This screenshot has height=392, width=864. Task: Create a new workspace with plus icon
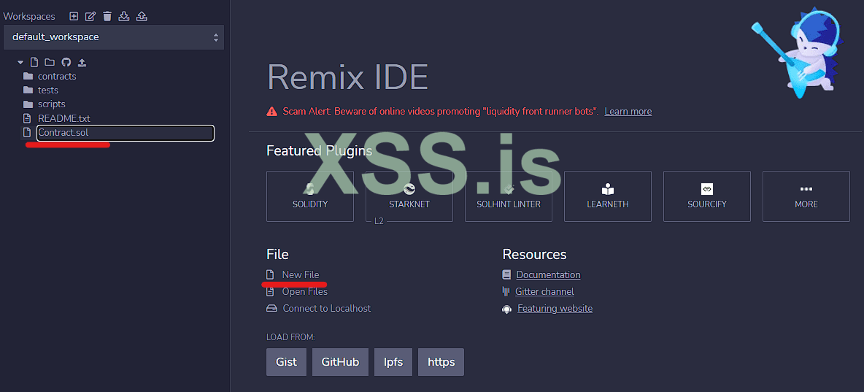point(74,17)
